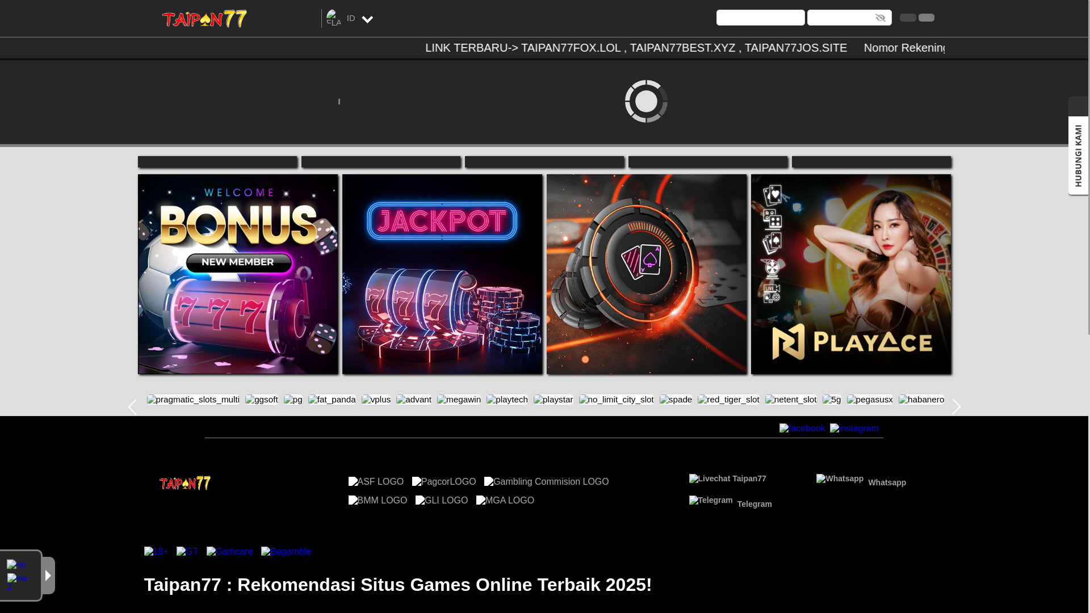The height and width of the screenshot is (613, 1090).
Task: Select no_limit_city_slot provider
Action: point(617,400)
